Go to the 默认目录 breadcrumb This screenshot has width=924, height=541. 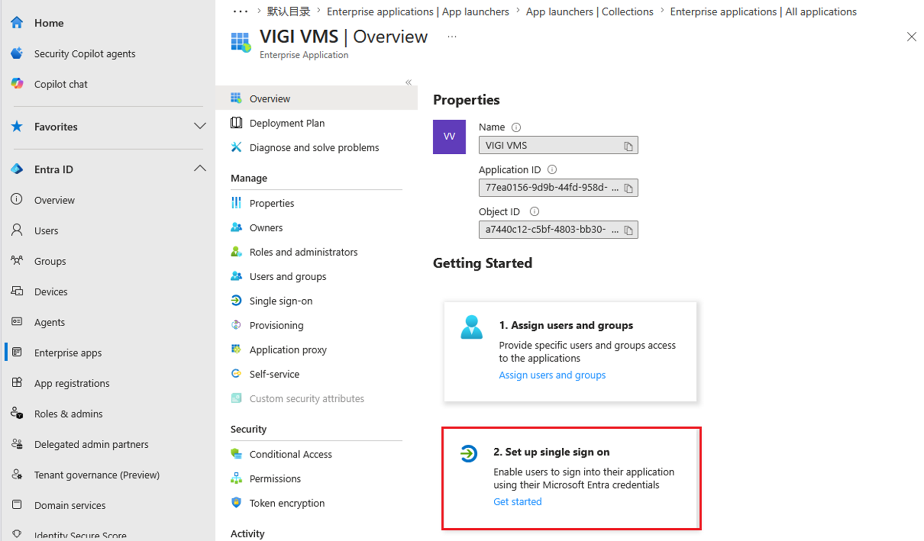(x=288, y=12)
